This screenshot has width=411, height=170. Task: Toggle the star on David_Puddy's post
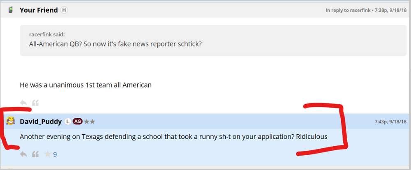[x=48, y=154]
